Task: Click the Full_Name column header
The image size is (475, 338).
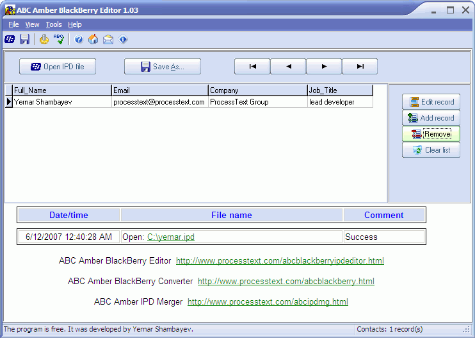Action: pos(62,90)
